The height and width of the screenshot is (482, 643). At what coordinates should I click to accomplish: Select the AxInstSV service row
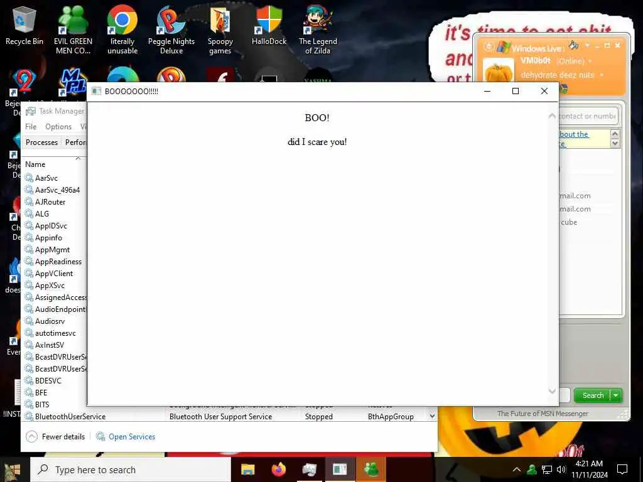[55, 345]
